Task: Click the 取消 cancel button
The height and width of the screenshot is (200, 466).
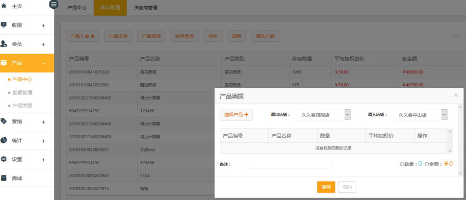Action: click(347, 187)
